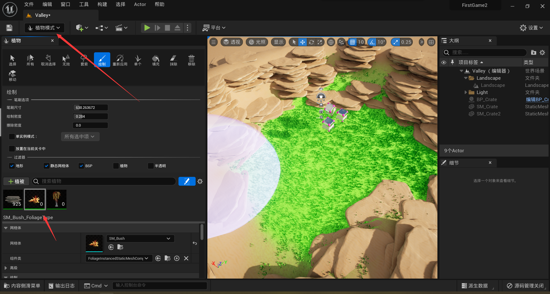Click add folder icon in outliner
Image resolution: width=550 pixels, height=294 pixels.
[x=533, y=53]
